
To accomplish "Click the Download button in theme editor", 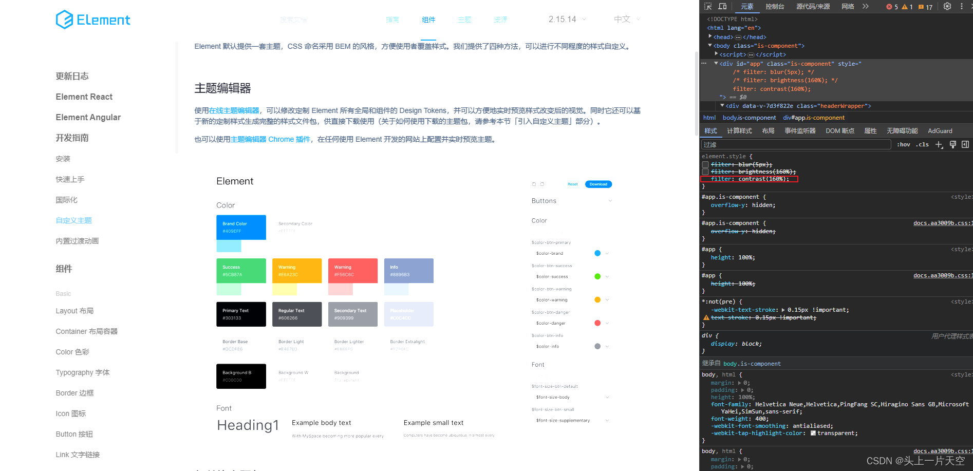I will [x=598, y=184].
